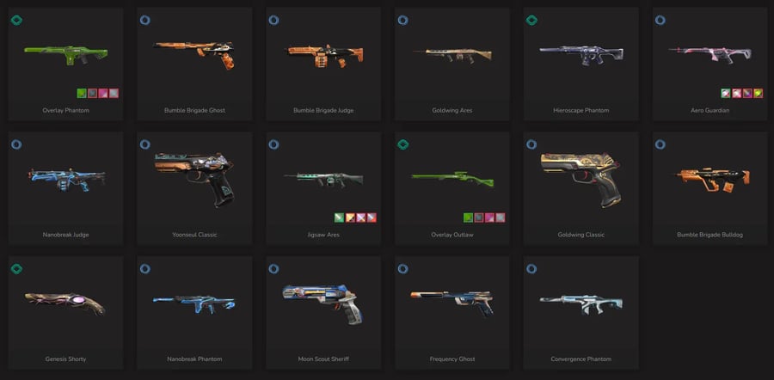Pick the first green swatch on Jigsaw Ares
The height and width of the screenshot is (380, 774).
pos(339,218)
